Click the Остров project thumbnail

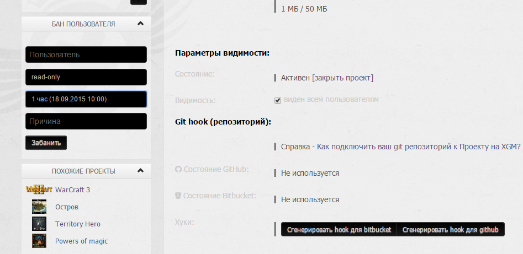[39, 207]
